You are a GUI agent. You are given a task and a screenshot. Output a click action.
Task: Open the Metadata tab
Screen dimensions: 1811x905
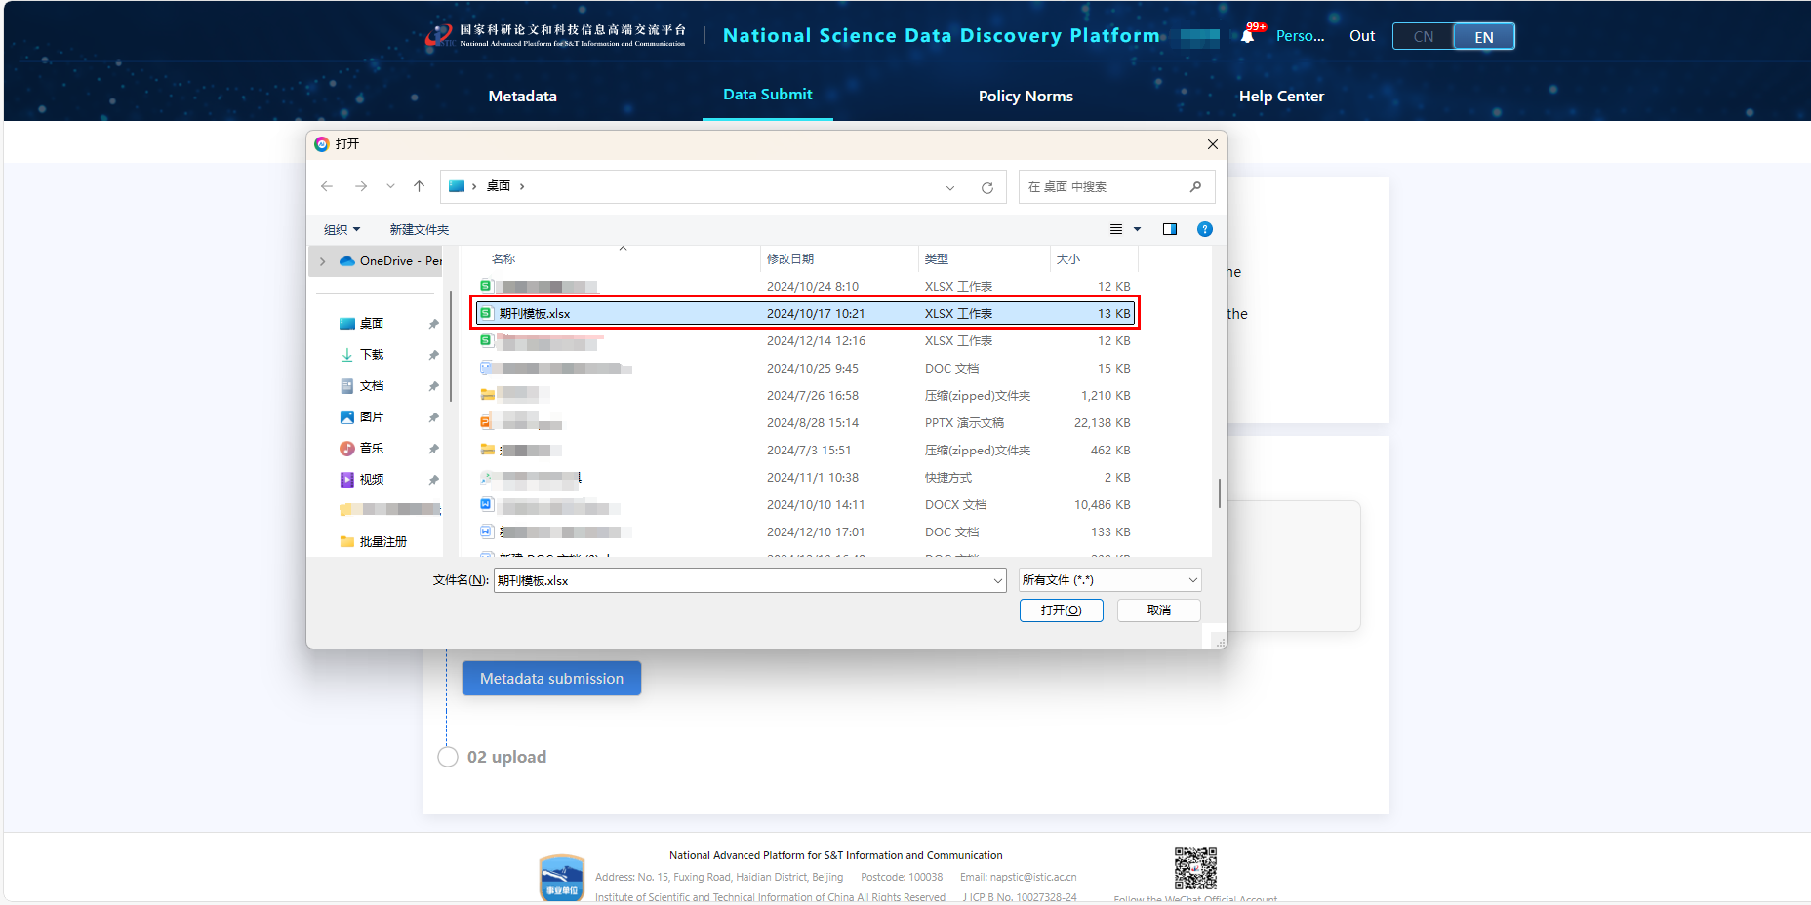[x=522, y=96]
